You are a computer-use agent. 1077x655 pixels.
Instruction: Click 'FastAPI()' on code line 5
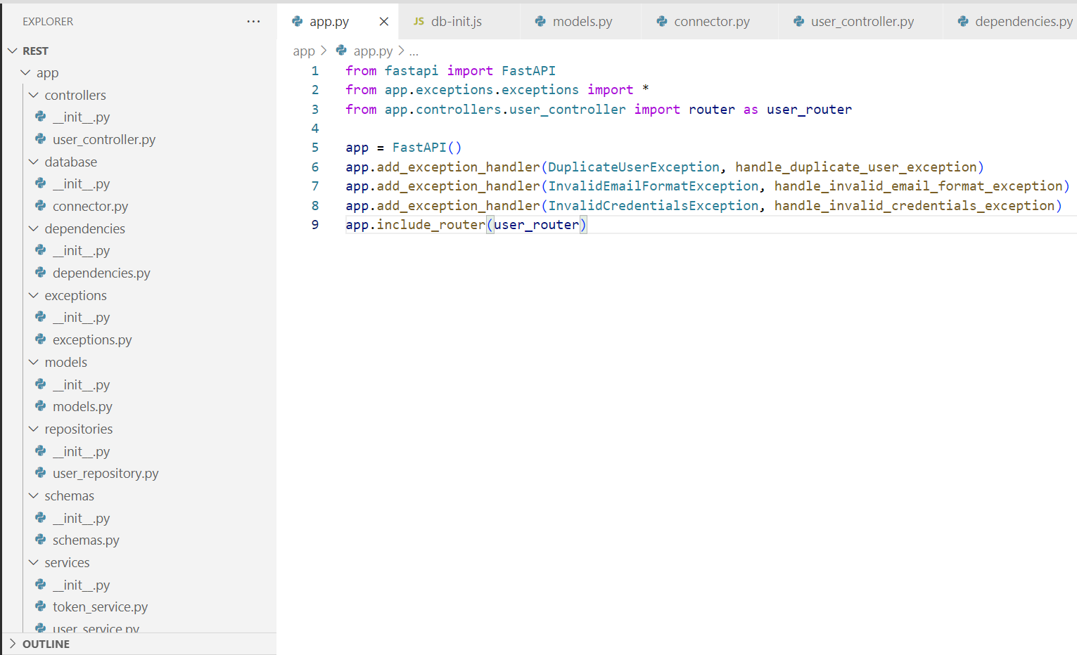tap(427, 148)
